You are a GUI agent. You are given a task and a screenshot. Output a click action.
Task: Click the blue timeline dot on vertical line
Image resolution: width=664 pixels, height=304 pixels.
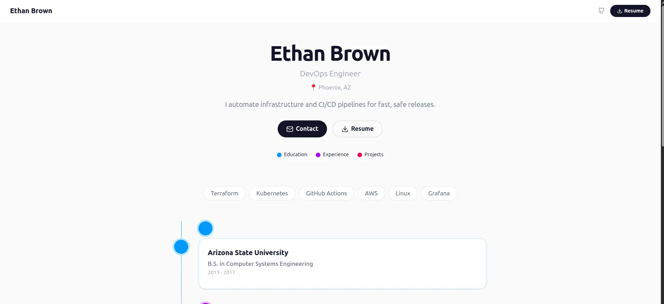point(181,247)
